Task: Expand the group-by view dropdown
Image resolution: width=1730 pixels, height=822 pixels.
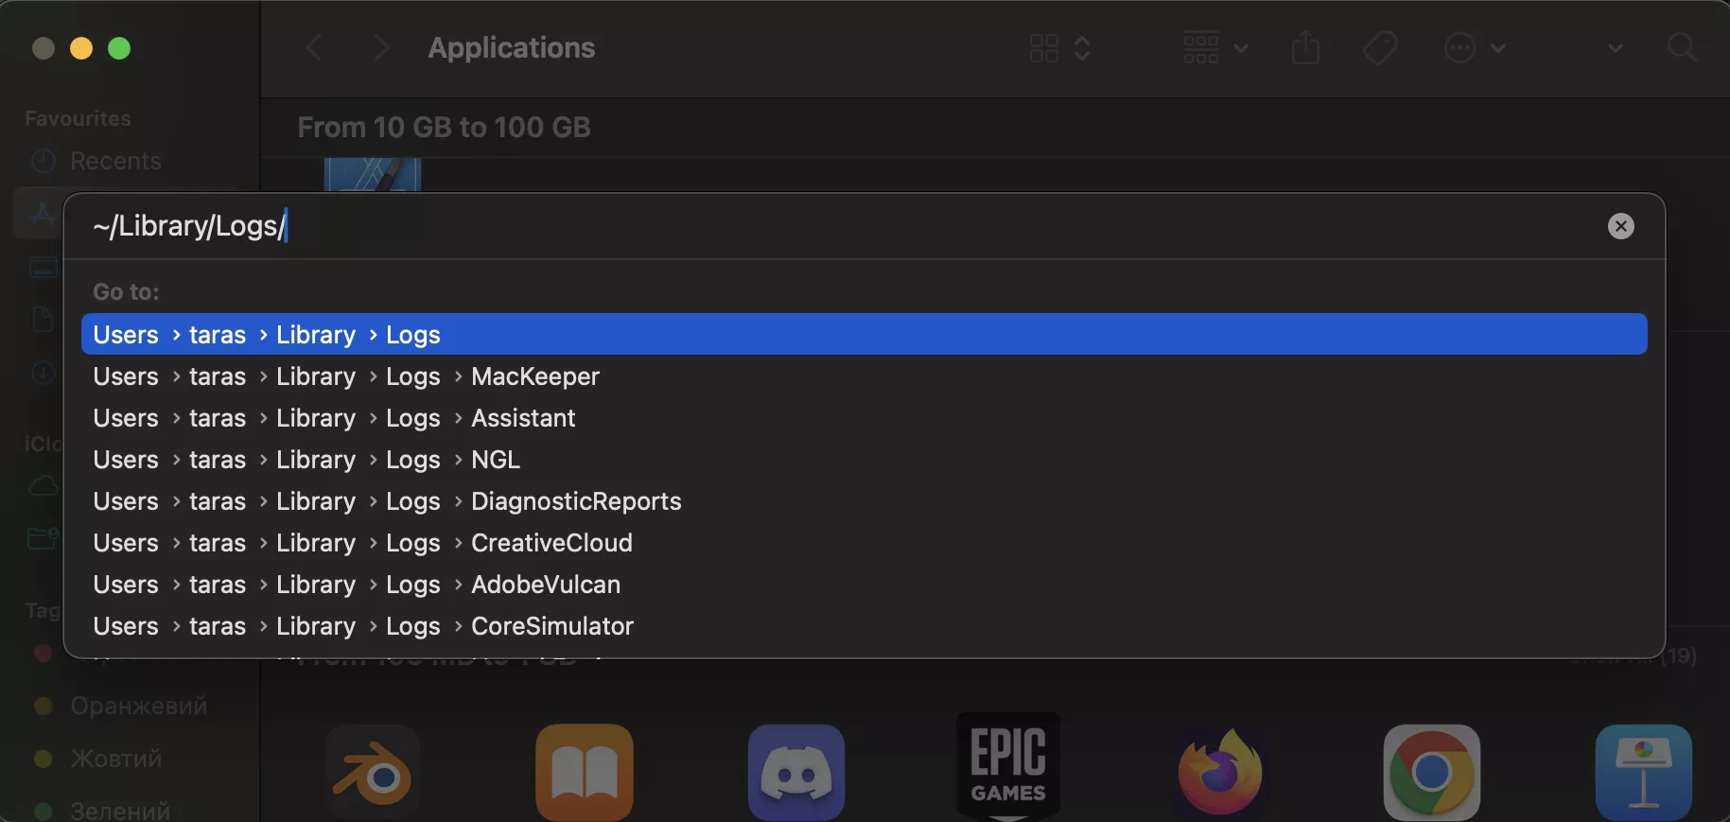Action: tap(1215, 47)
